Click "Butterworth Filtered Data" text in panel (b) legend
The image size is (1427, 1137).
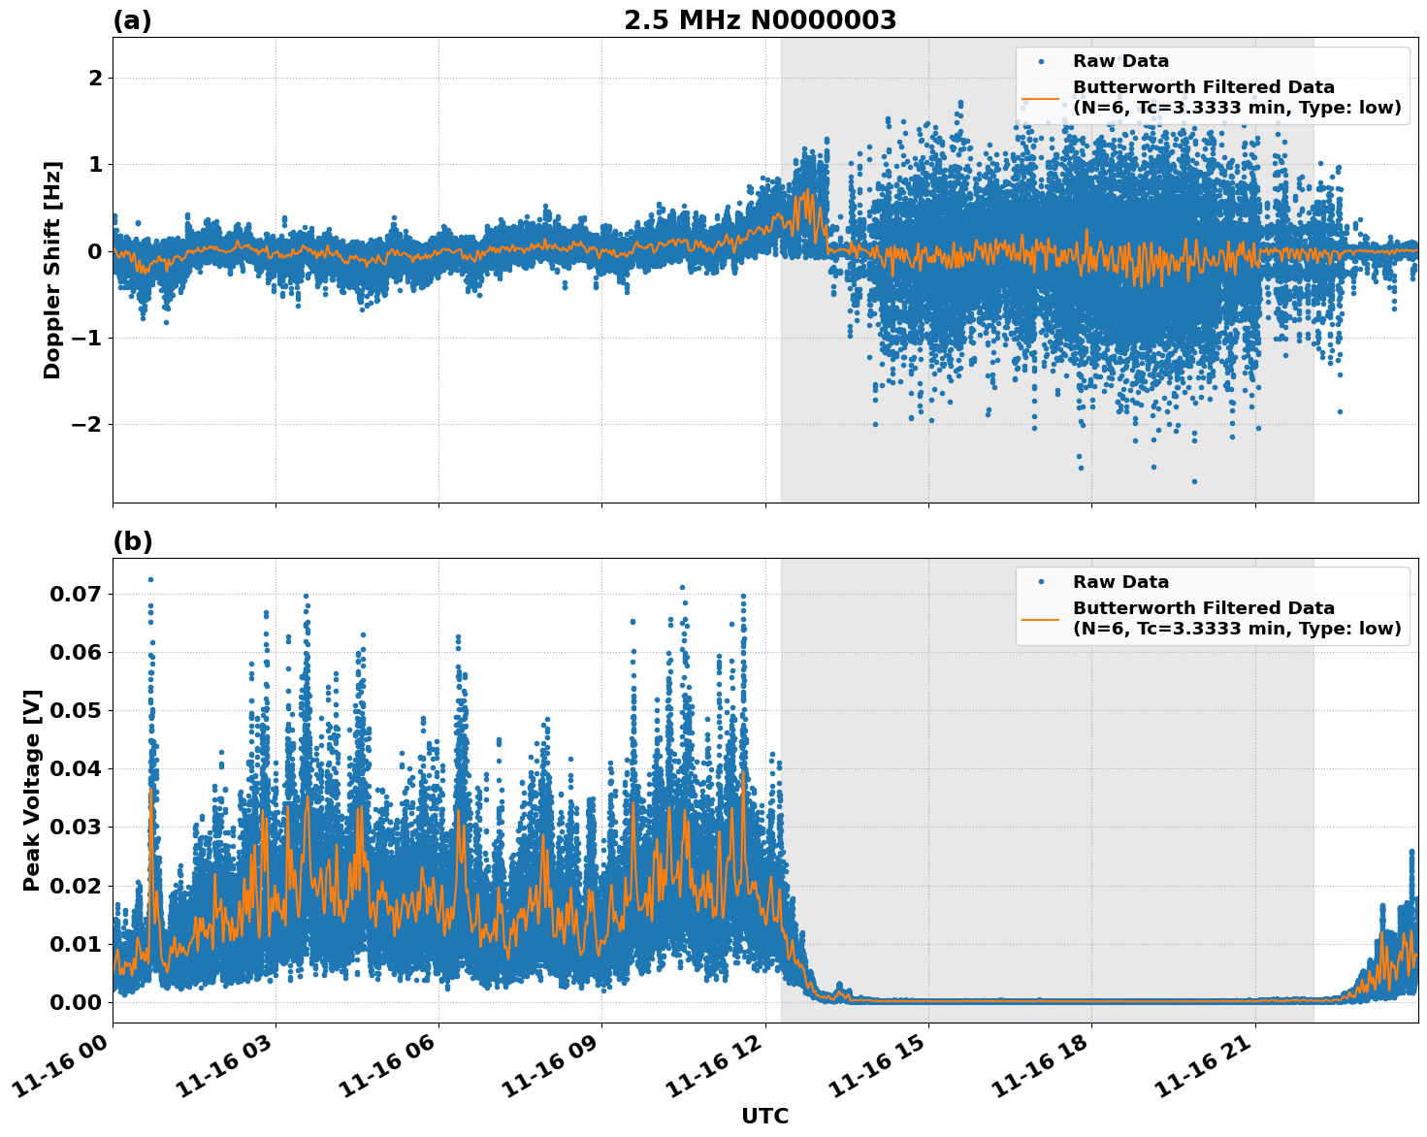click(1203, 608)
